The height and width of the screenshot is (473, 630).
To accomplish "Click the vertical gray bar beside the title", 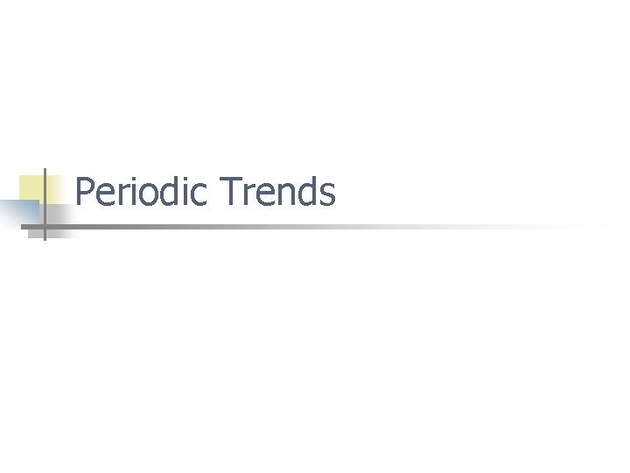I will tap(45, 204).
